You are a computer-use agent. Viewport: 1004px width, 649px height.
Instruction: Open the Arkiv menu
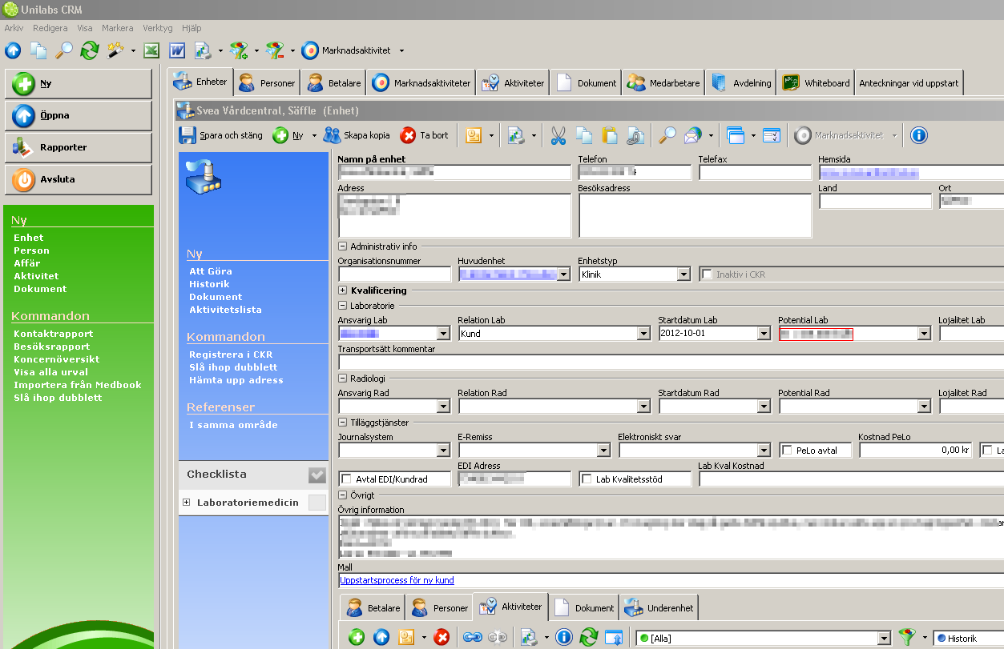coord(14,28)
